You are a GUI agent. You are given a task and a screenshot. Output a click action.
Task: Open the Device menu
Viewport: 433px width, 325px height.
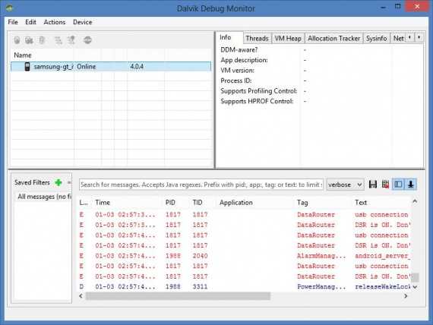pos(83,22)
